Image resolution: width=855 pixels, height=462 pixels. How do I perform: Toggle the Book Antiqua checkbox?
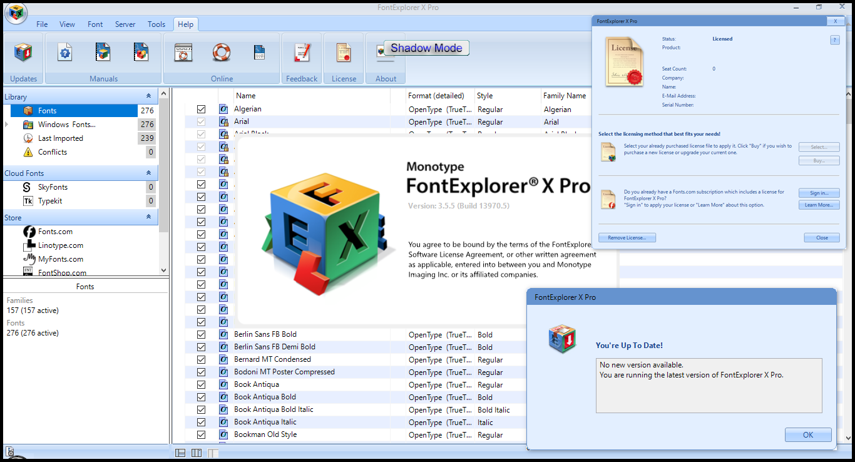pyautogui.click(x=201, y=384)
